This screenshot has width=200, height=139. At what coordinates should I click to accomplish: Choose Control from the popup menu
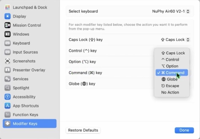(x=172, y=60)
